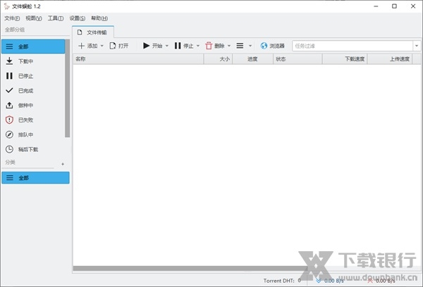
Task: Show 已完成 (Completed) tasks
Action: (25, 91)
